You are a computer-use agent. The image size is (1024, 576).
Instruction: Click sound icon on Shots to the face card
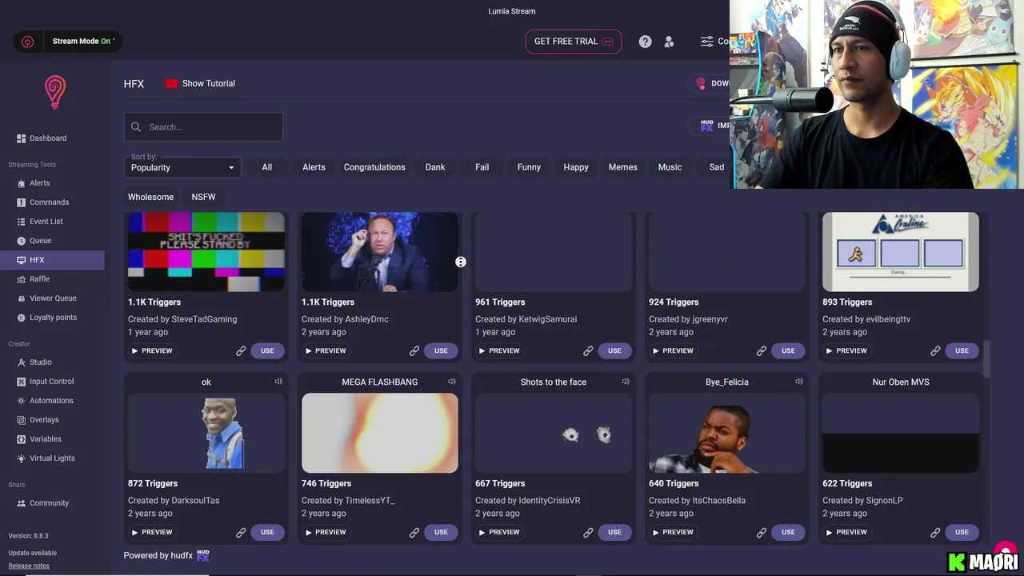tap(626, 382)
